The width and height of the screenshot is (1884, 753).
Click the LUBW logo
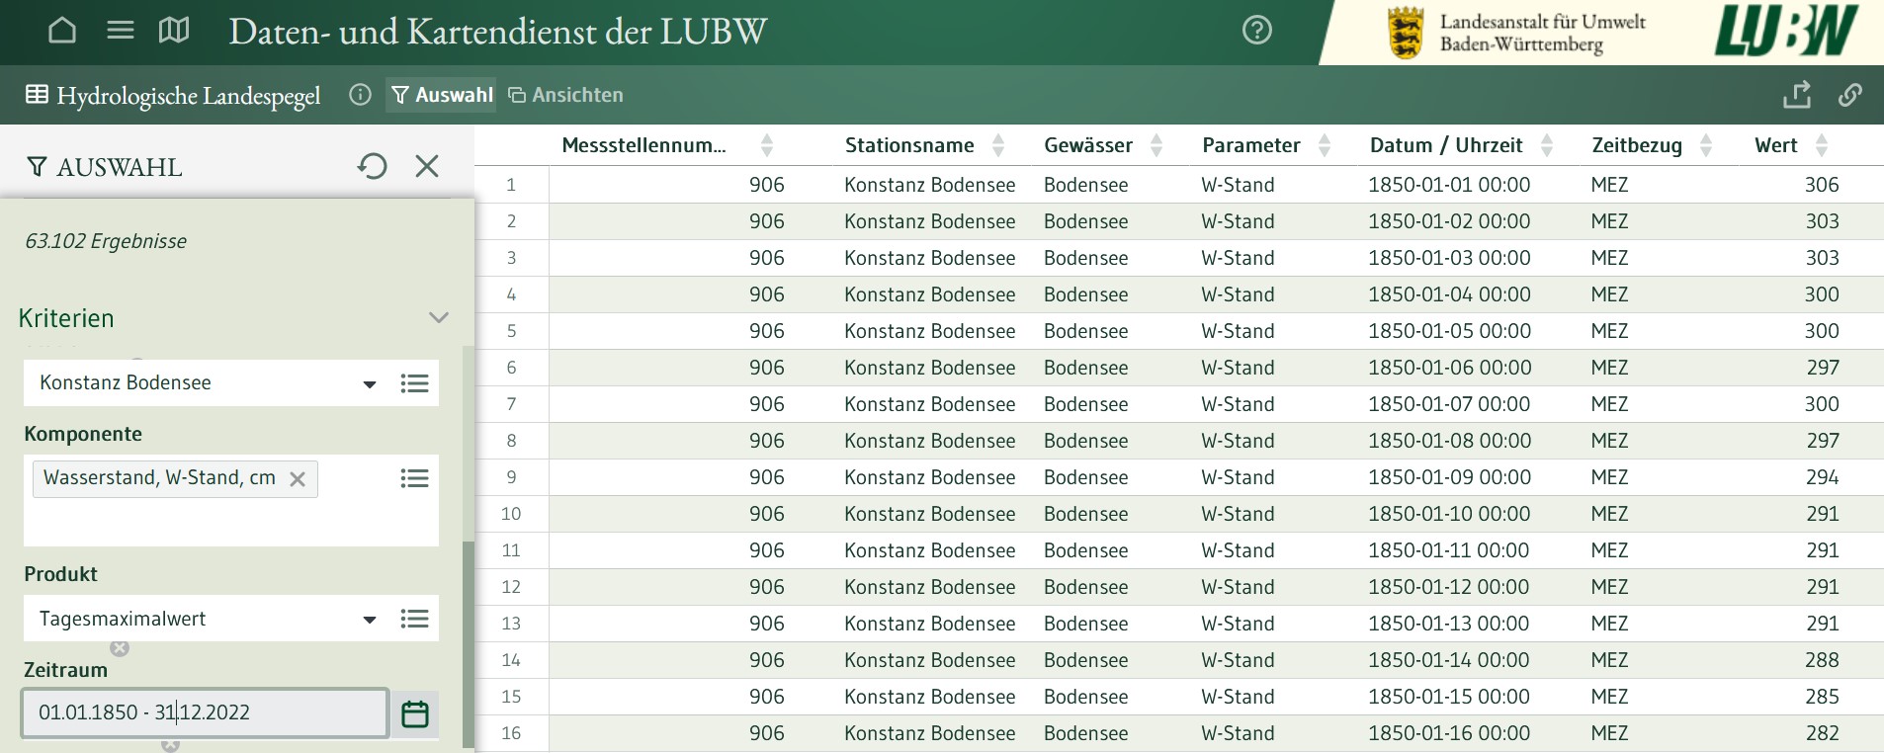[x=1786, y=31]
